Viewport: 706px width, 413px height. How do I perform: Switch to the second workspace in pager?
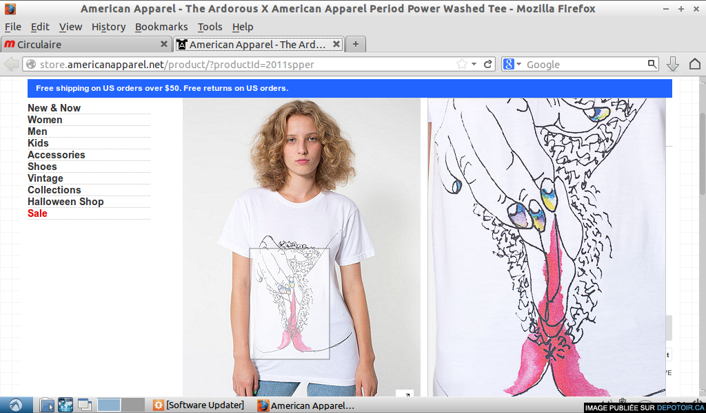pos(133,405)
